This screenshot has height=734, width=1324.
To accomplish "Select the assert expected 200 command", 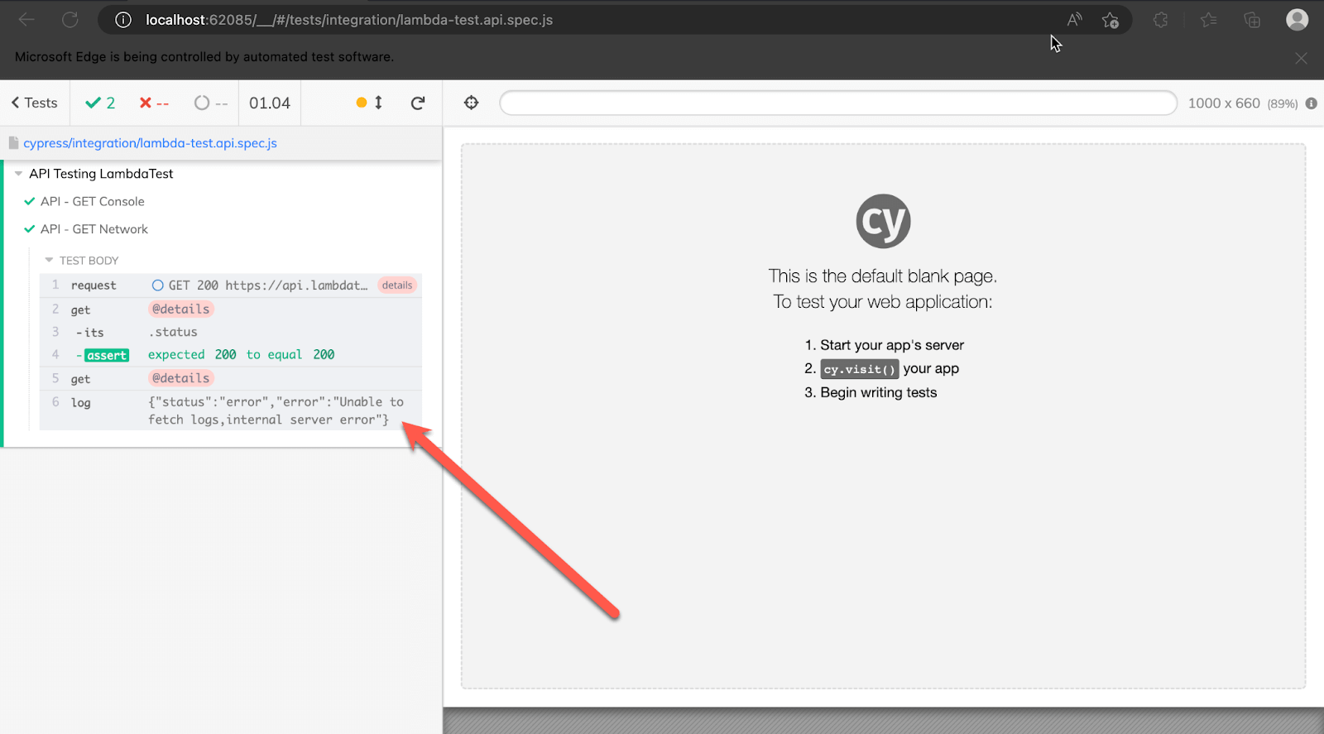I will click(231, 354).
